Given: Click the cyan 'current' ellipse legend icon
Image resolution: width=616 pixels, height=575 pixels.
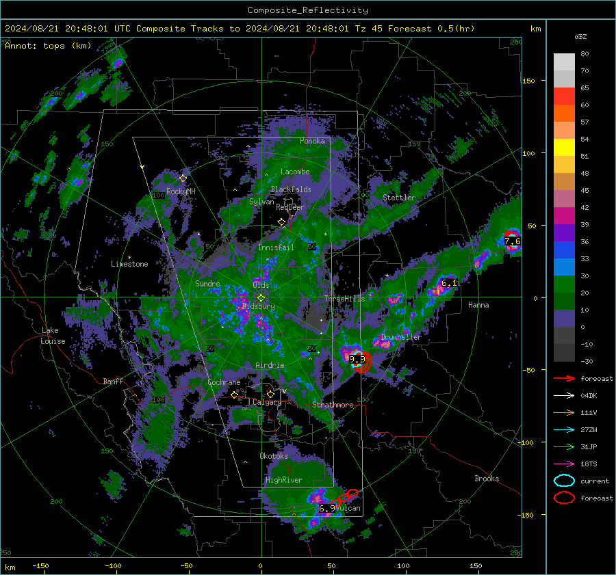Looking at the screenshot, I should (x=564, y=481).
